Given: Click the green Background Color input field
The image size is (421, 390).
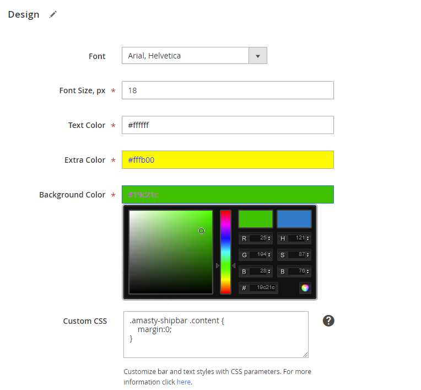Looking at the screenshot, I should point(228,195).
